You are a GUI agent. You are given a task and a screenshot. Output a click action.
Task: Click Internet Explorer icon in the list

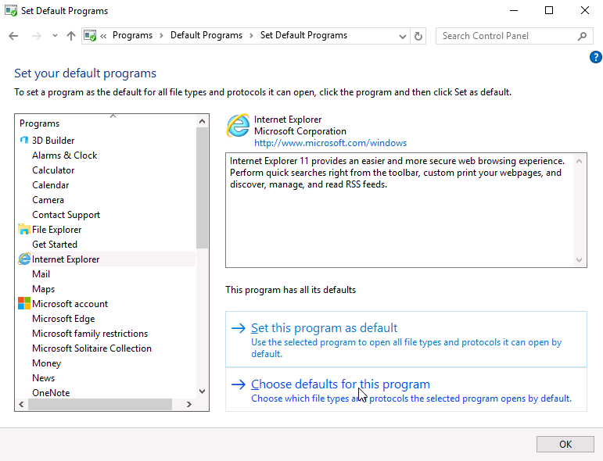click(x=24, y=259)
